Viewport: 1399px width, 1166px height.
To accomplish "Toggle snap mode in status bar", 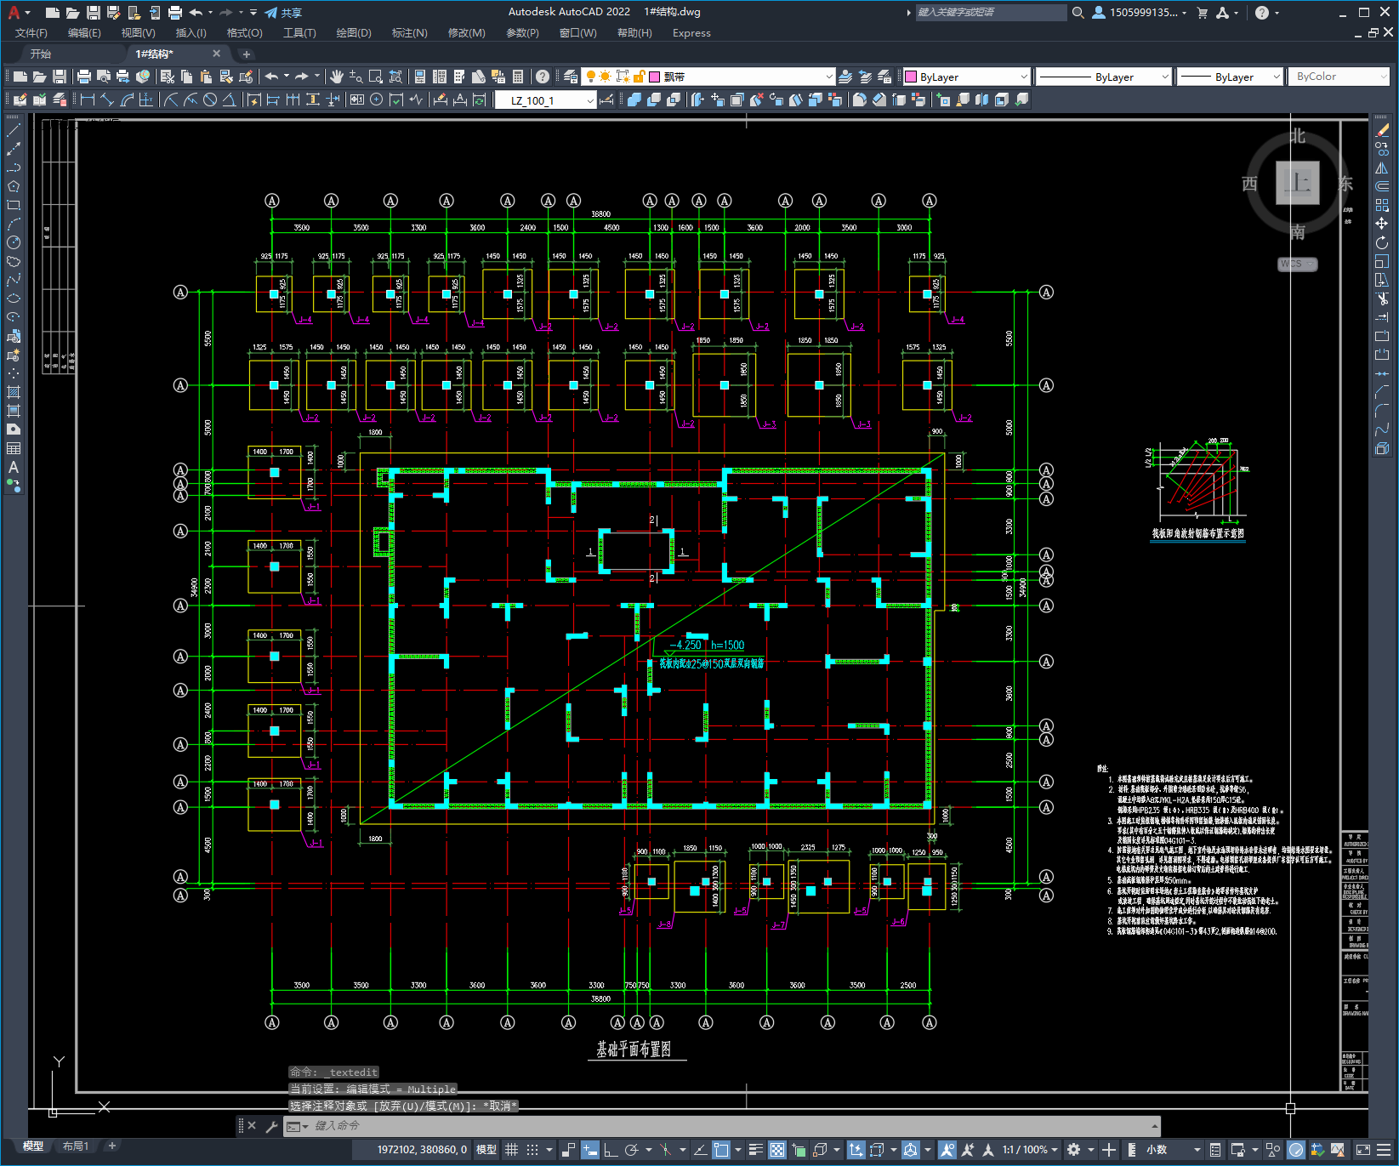I will click(x=532, y=1150).
